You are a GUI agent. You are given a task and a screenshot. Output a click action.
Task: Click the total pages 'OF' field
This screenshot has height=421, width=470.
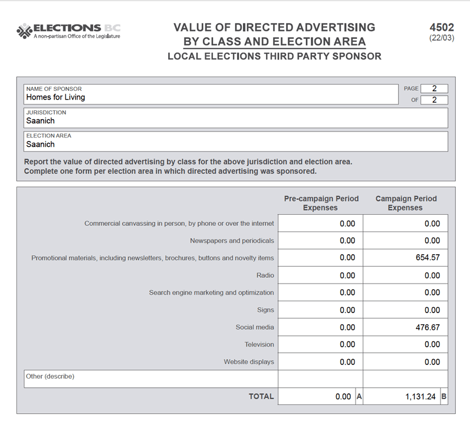click(x=434, y=100)
